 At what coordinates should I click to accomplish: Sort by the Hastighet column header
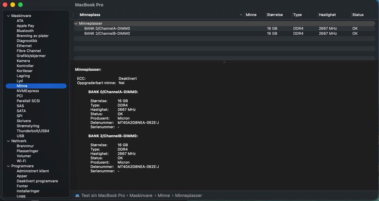327,15
